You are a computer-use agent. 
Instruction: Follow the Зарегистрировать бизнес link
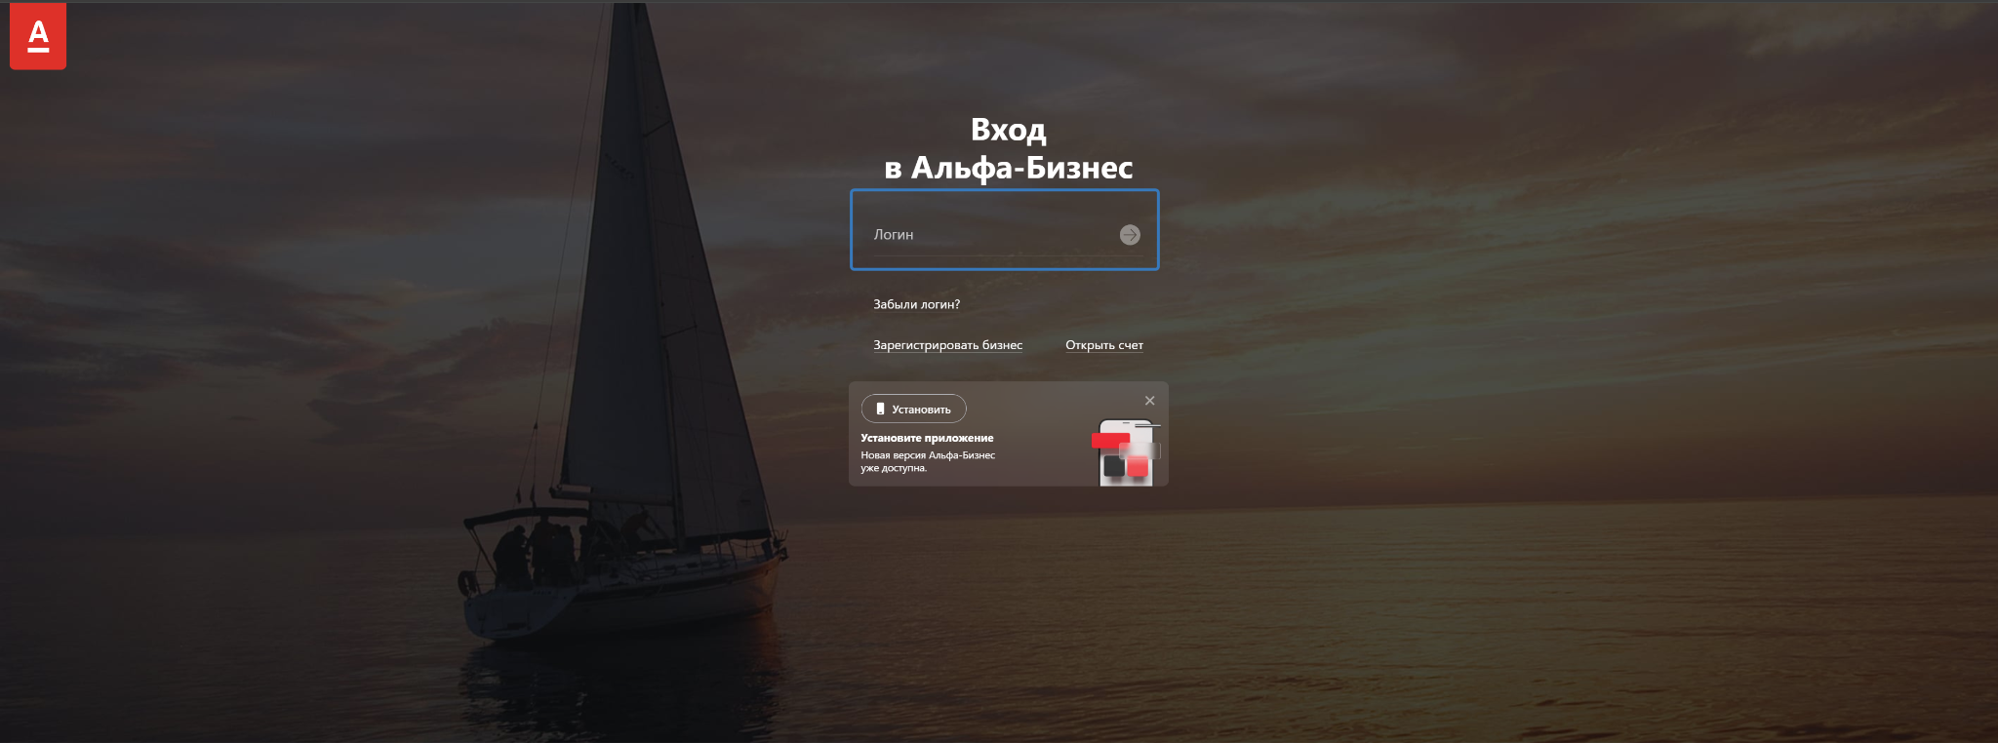tap(947, 345)
